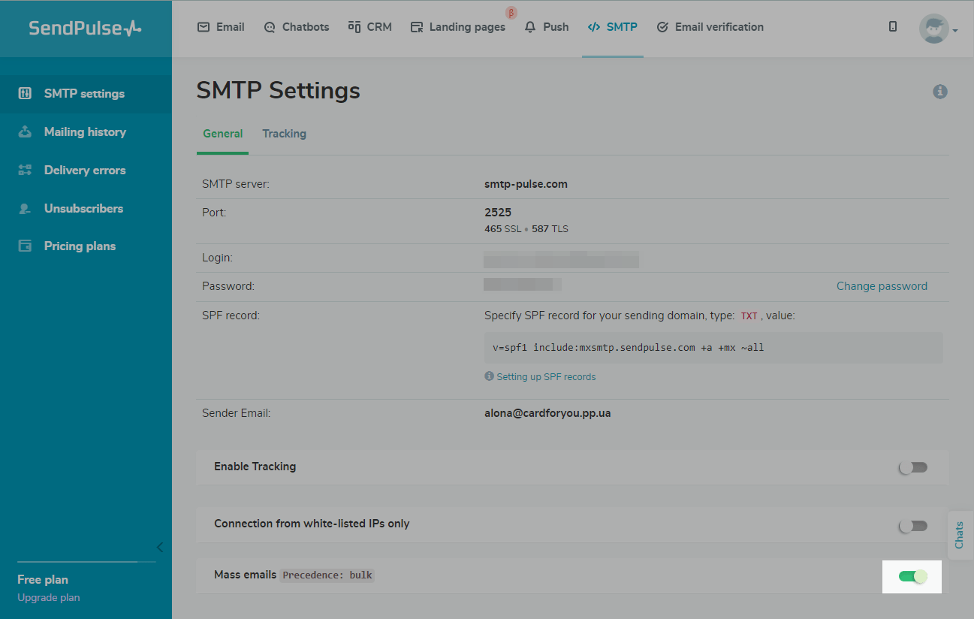974x619 pixels.
Task: Click the info icon beside SMTP Settings
Action: (940, 92)
